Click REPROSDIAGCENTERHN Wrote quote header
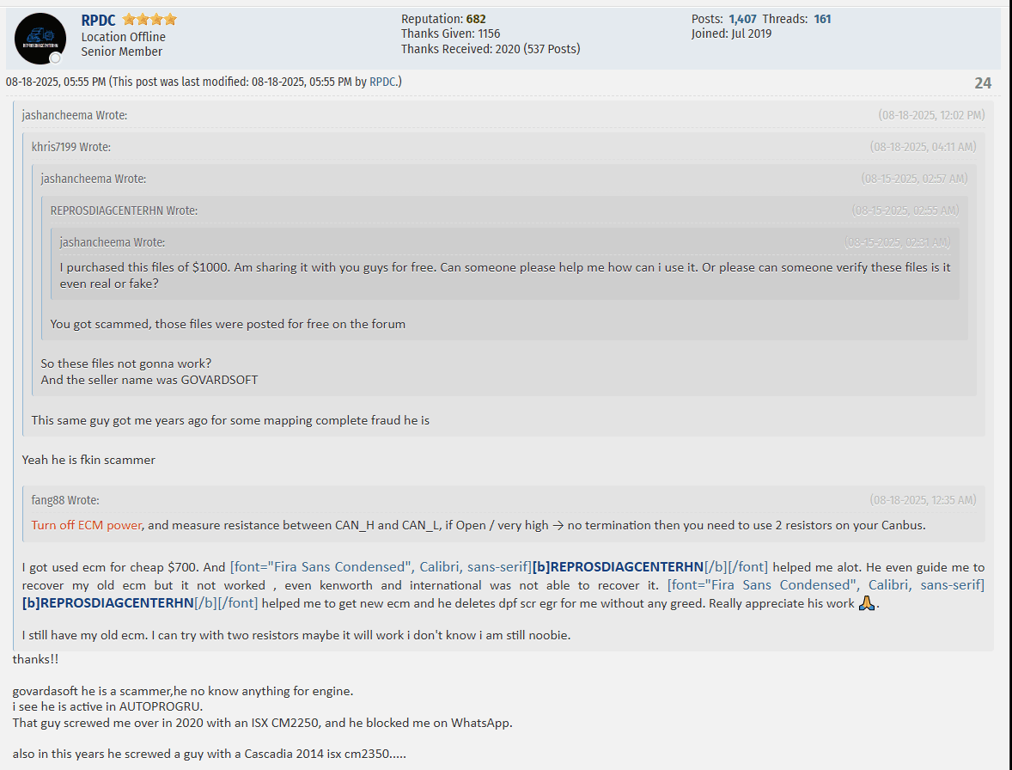Screen dimensions: 1012x770 [x=124, y=211]
